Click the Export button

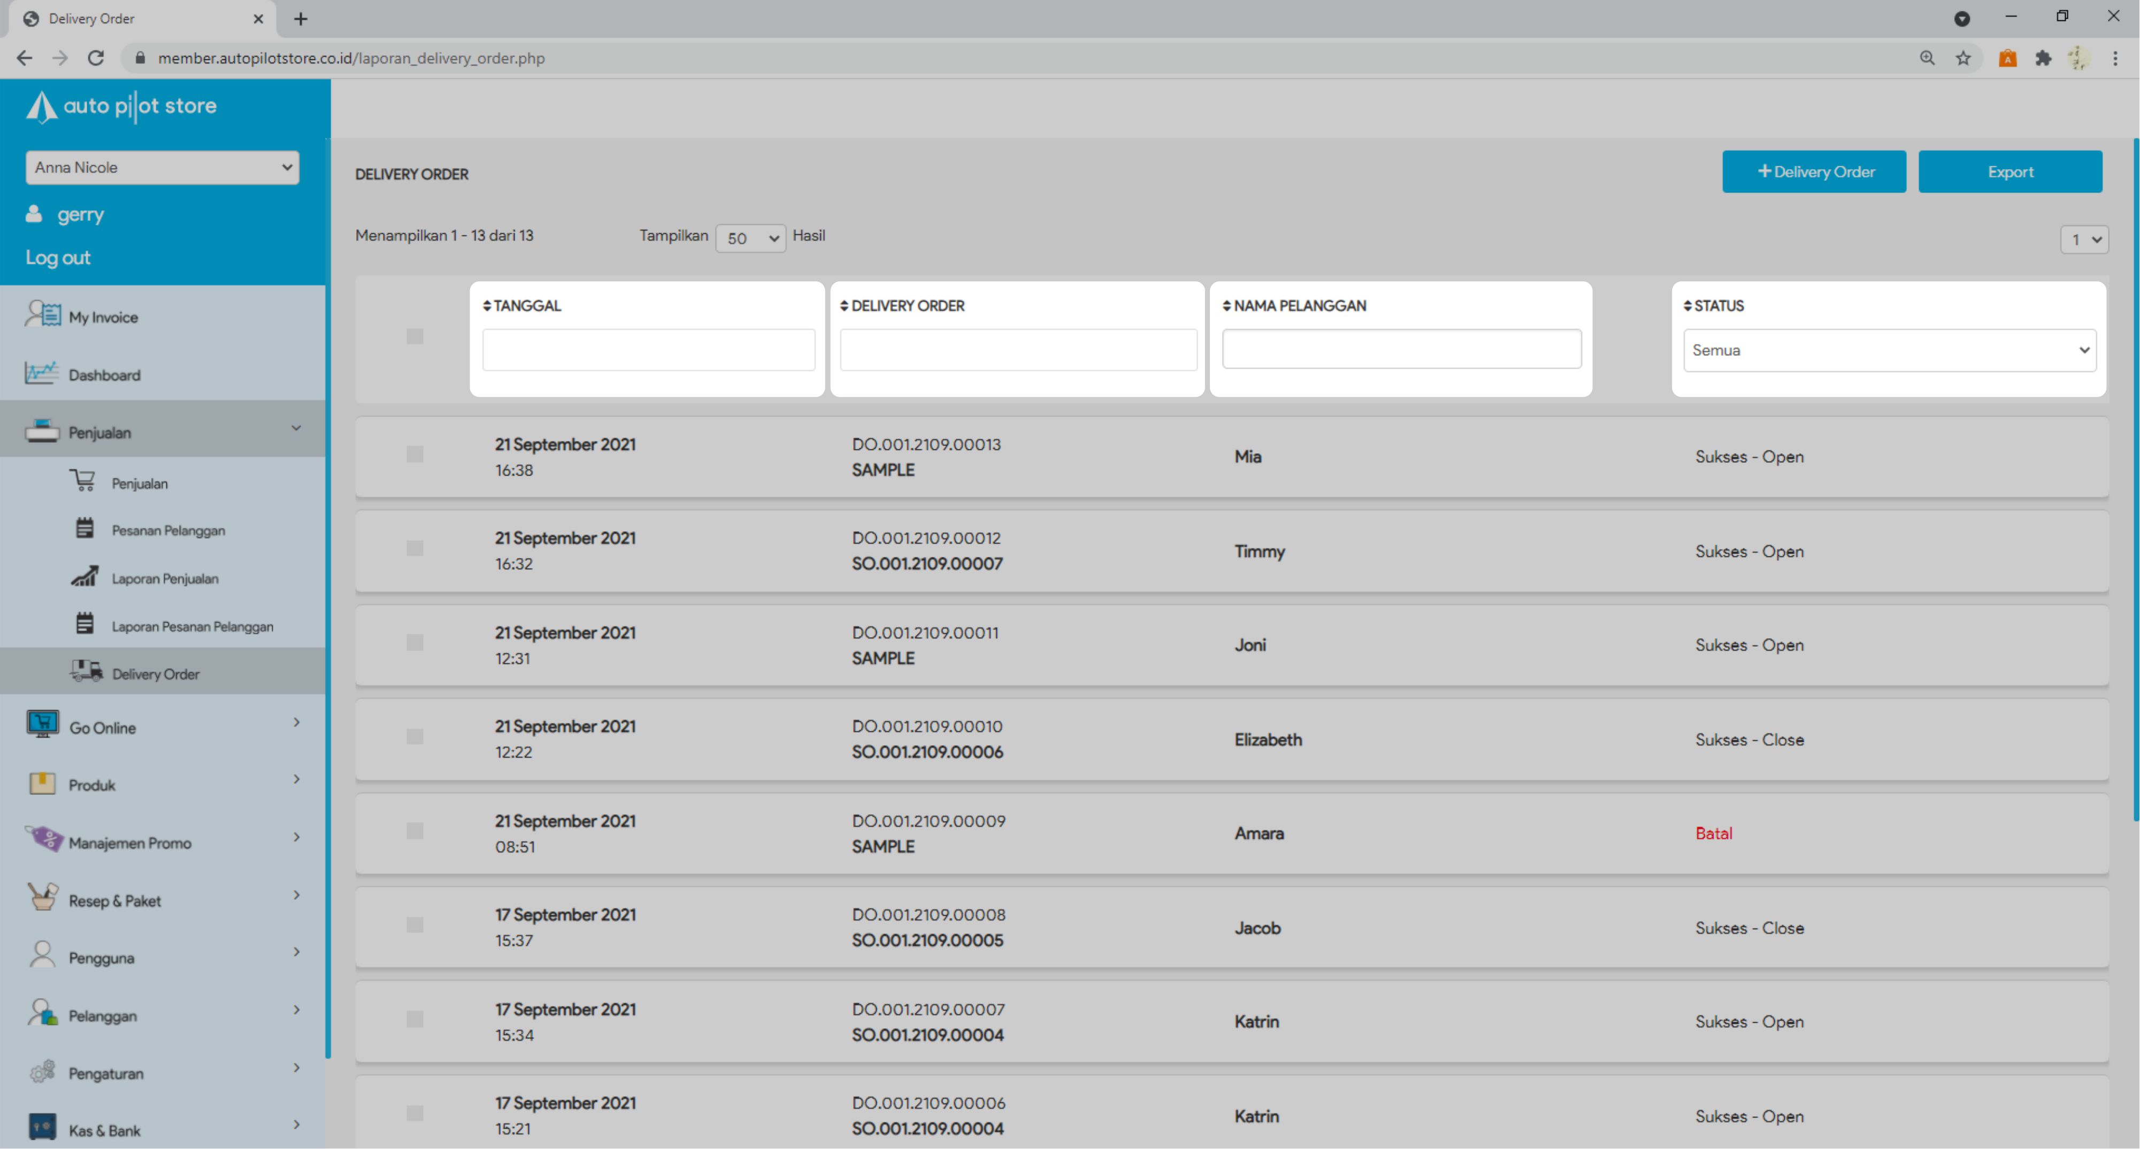(2009, 172)
